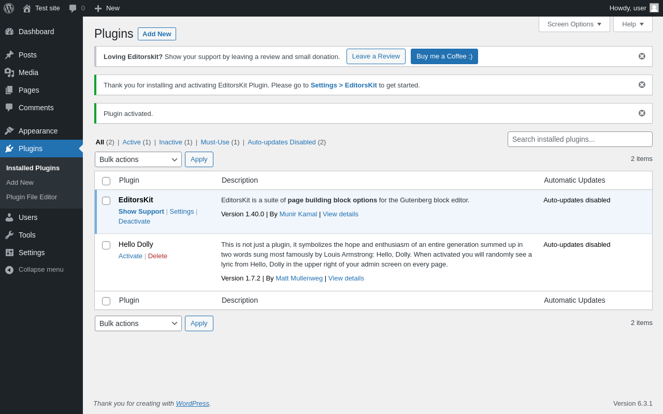The height and width of the screenshot is (414, 663).
Task: Collapse the sidebar menu arrow icon
Action: [9, 270]
